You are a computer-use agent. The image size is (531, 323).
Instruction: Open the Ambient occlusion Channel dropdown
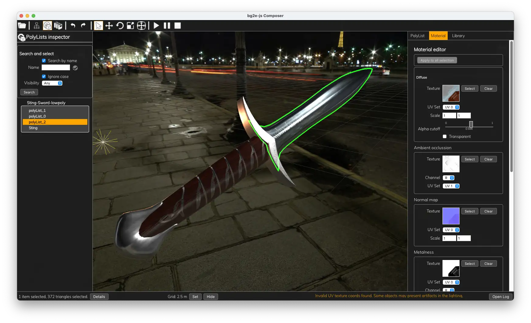click(x=449, y=178)
